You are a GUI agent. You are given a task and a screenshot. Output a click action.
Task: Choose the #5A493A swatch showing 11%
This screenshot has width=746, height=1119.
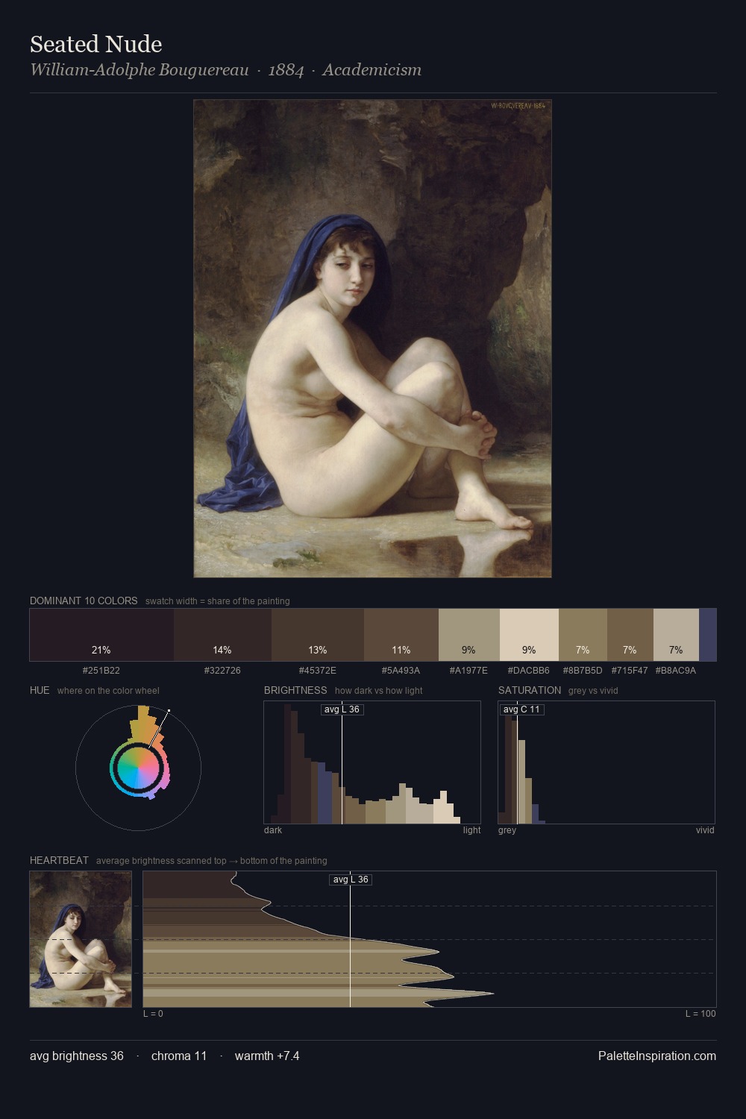(x=401, y=635)
